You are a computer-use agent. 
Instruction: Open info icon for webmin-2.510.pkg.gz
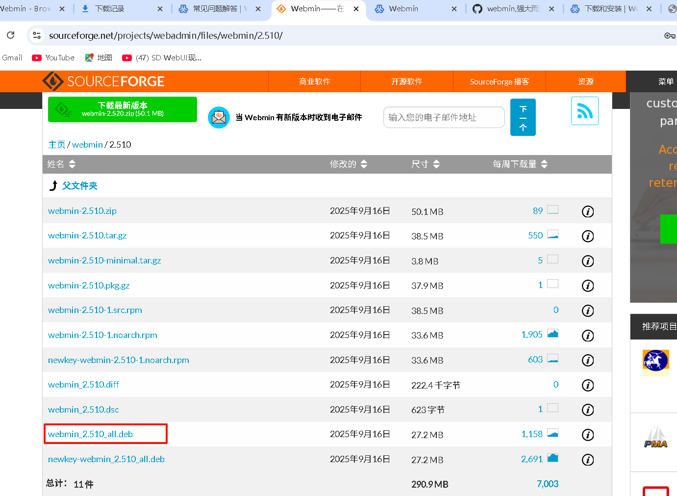pyautogui.click(x=587, y=286)
